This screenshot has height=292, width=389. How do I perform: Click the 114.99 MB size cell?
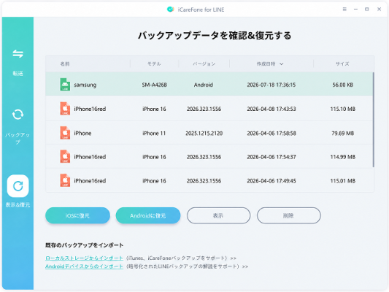[342, 157]
